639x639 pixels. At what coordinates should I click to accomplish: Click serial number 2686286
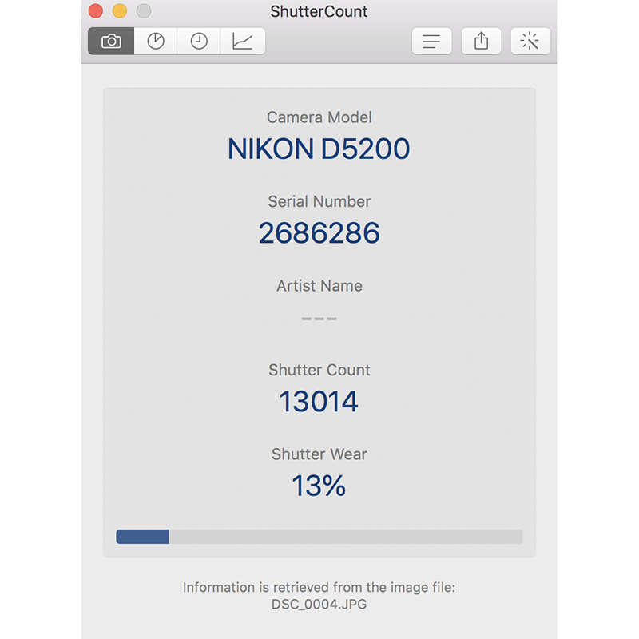[319, 233]
